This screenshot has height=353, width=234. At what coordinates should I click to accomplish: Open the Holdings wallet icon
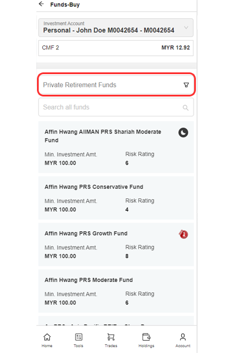pos(146,337)
